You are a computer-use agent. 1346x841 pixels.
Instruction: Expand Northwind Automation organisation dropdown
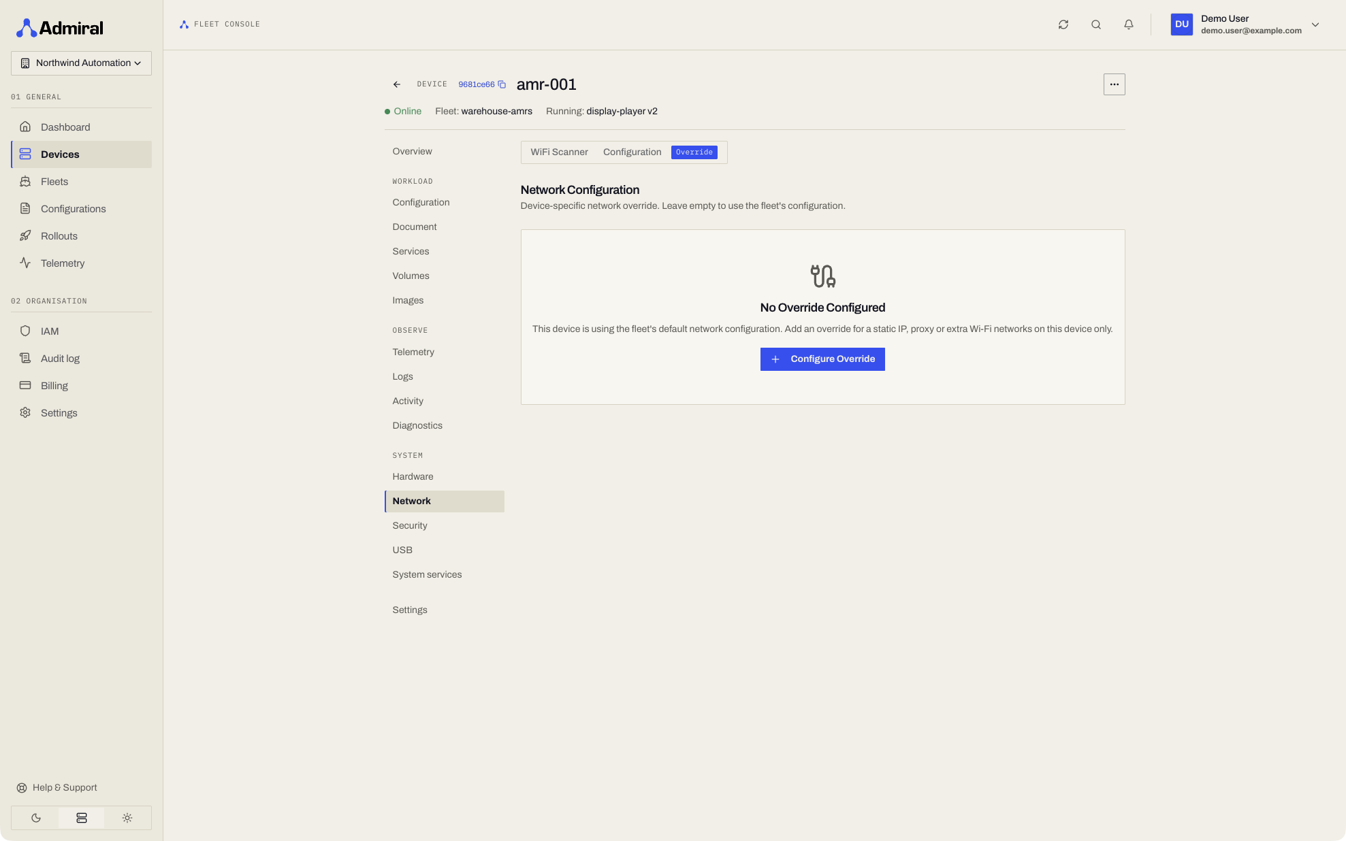(x=81, y=63)
